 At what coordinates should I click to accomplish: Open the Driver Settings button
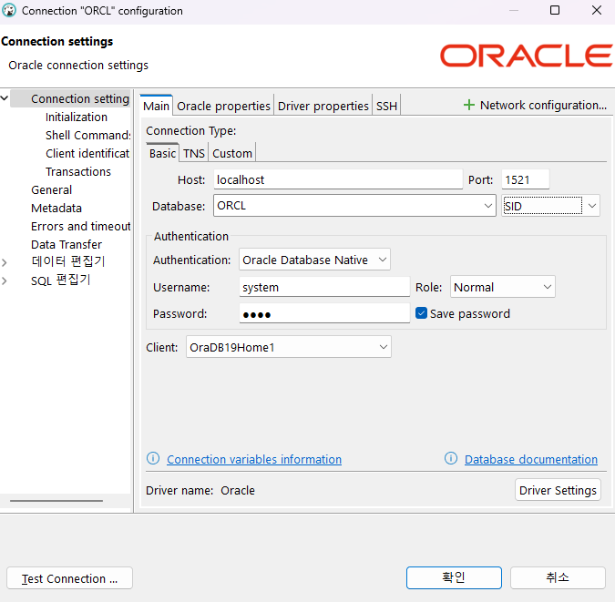tap(558, 490)
